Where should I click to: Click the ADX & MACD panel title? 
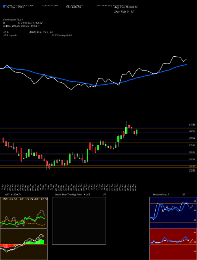[13, 195]
